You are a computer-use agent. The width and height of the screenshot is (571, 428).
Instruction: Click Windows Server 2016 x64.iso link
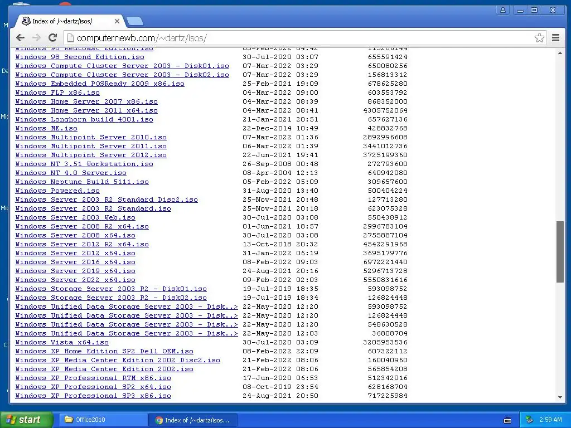[75, 262]
